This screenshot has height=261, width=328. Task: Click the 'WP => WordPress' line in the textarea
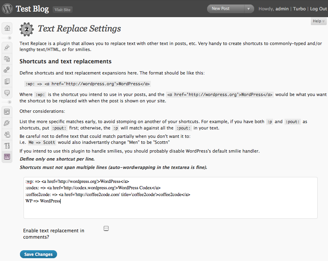click(43, 201)
